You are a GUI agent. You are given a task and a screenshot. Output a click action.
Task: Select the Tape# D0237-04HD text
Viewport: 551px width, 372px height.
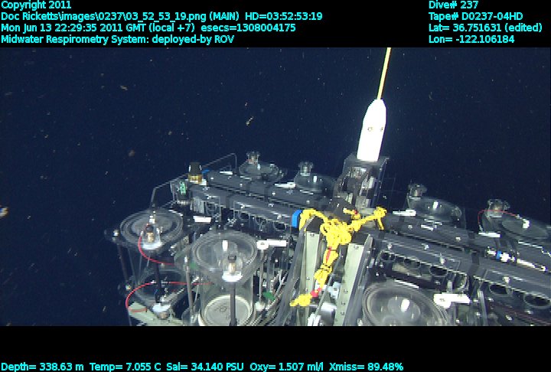475,16
